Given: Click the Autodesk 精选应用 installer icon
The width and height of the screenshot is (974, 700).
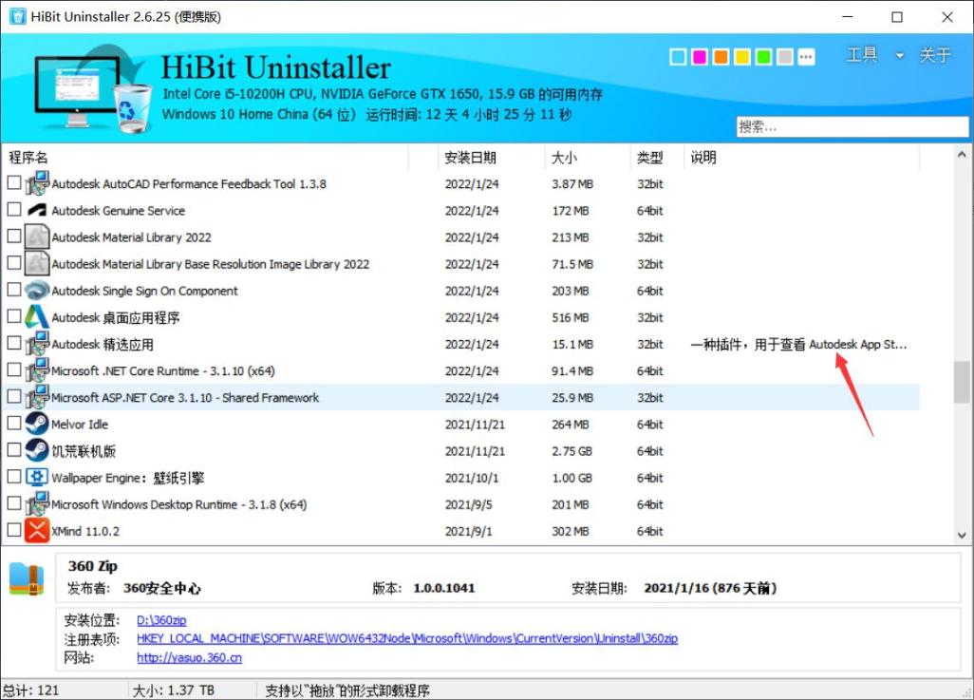Looking at the screenshot, I should tap(37, 344).
